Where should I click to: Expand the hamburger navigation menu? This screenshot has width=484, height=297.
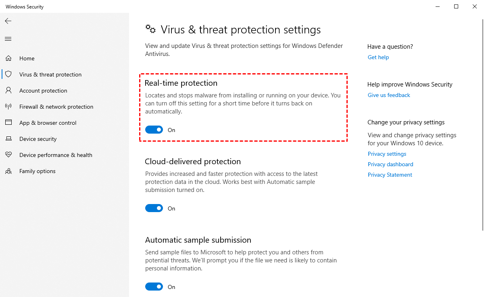click(x=8, y=39)
